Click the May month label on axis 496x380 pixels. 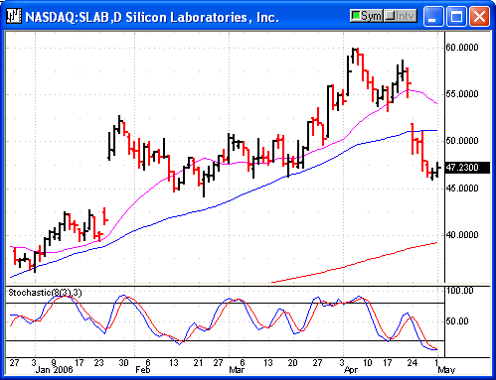(446, 369)
